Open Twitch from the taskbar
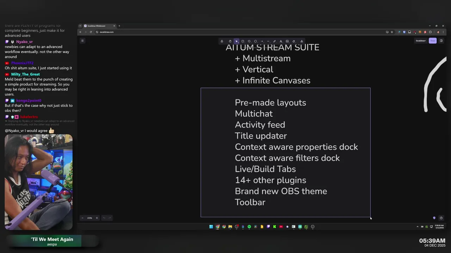The width and height of the screenshot is (451, 253). coord(268,227)
